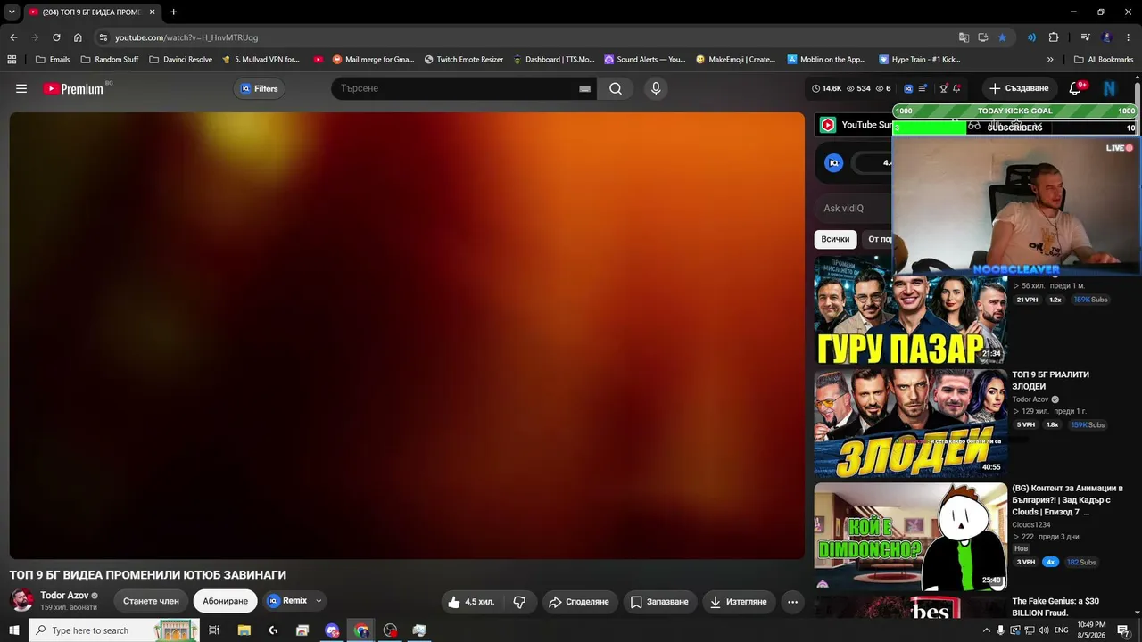Click Запазване save button
The image size is (1142, 642).
click(x=659, y=602)
